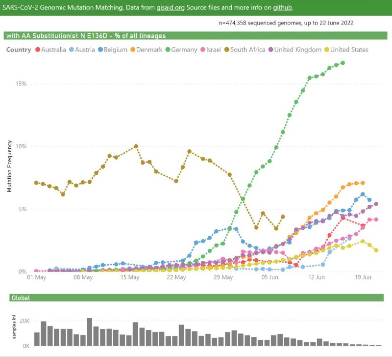
Task: Click the yellow United States legend dot
Action: click(327, 50)
